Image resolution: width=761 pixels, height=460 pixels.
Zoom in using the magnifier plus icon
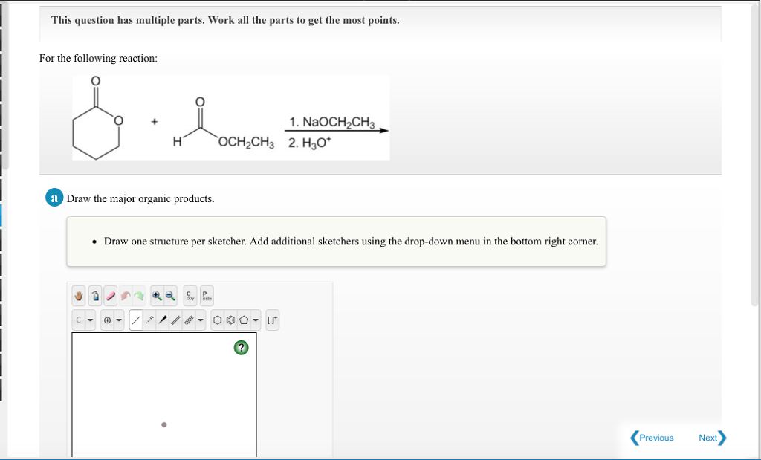[155, 295]
